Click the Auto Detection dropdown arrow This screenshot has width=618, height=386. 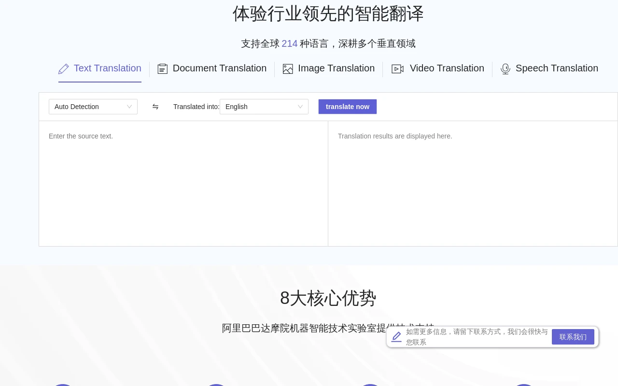pyautogui.click(x=129, y=107)
